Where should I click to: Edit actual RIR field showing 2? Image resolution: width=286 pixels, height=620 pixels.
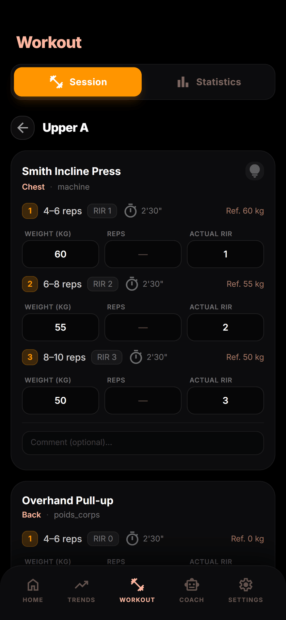[x=225, y=328]
